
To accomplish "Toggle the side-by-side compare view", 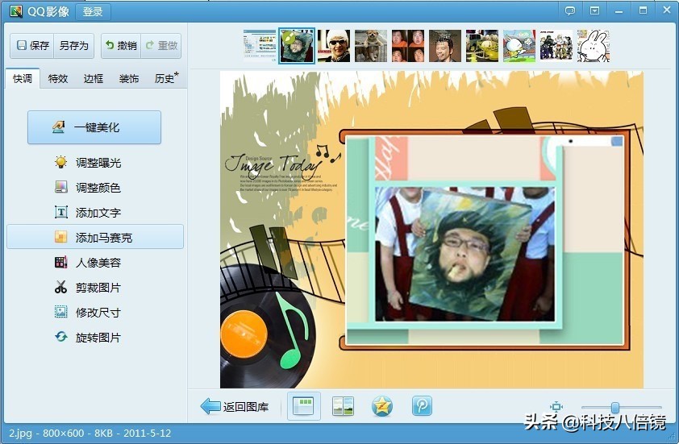I will pos(343,407).
